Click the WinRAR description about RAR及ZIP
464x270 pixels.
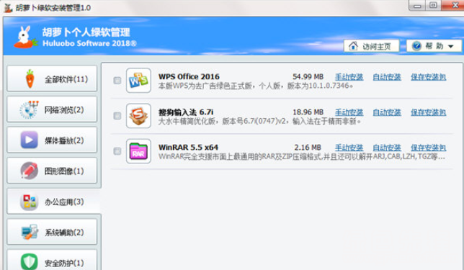[302, 156]
